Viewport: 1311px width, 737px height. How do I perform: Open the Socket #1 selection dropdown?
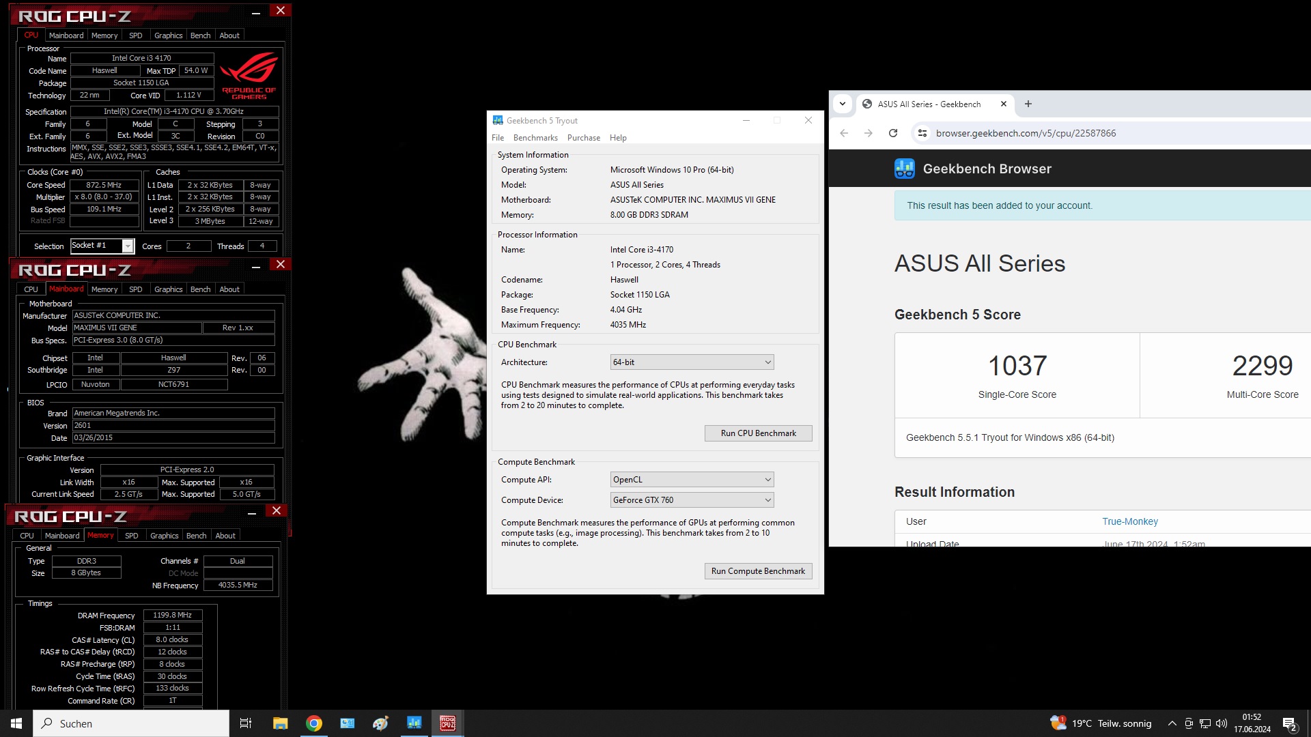102,246
